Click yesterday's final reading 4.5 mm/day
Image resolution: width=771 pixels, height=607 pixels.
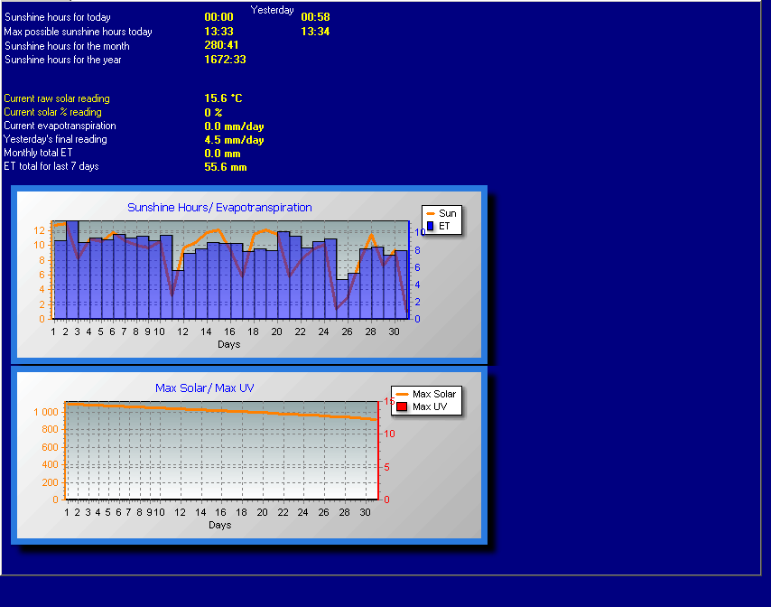[234, 140]
